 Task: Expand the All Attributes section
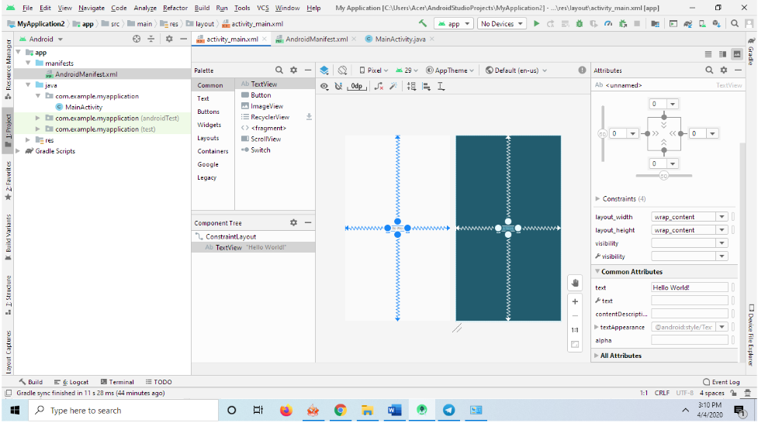pos(621,356)
